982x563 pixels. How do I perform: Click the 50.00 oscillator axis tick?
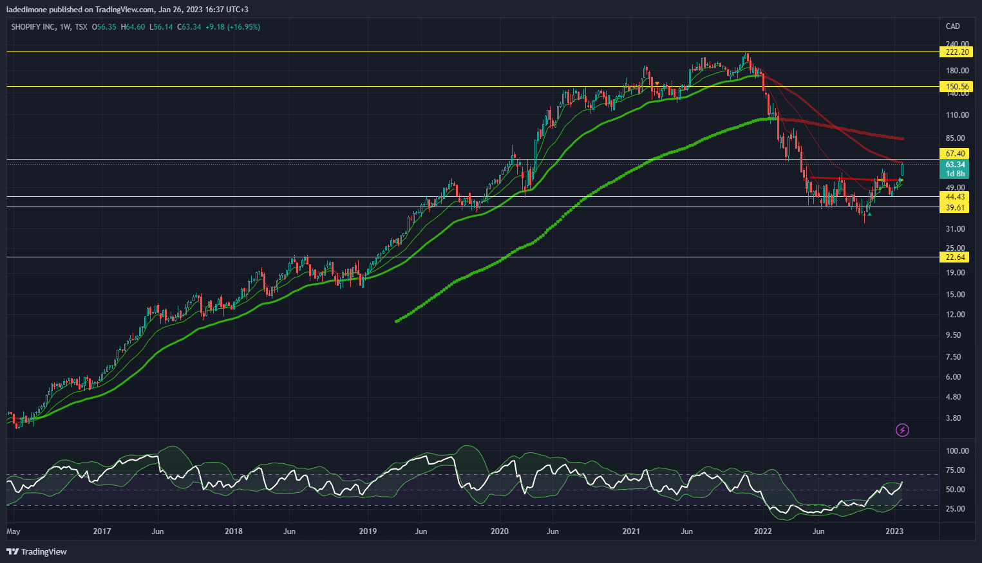[955, 490]
